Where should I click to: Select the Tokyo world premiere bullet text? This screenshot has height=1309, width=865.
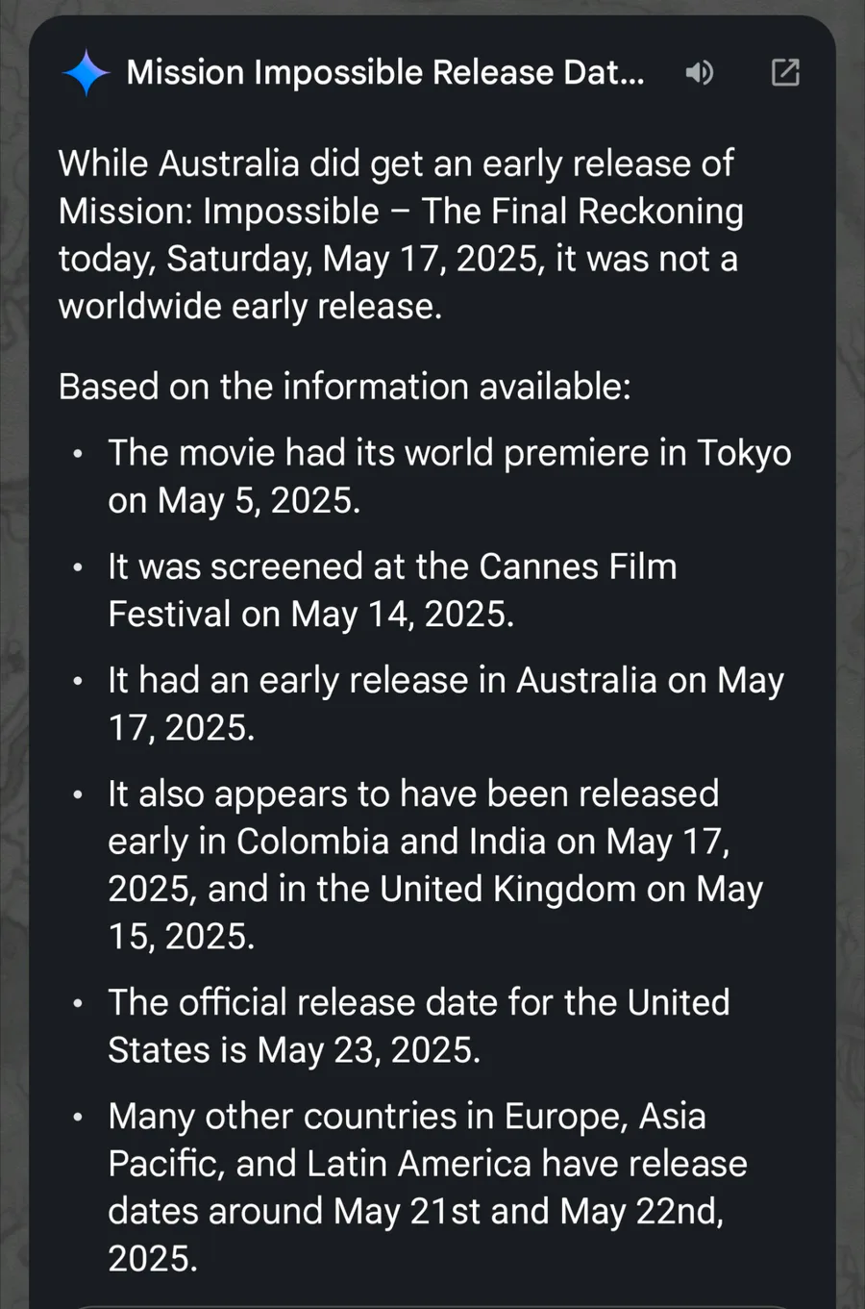coord(449,476)
